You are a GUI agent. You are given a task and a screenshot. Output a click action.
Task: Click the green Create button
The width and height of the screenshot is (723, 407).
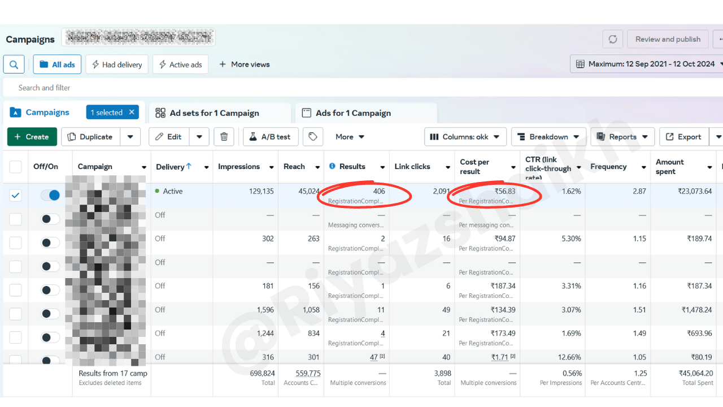point(32,137)
